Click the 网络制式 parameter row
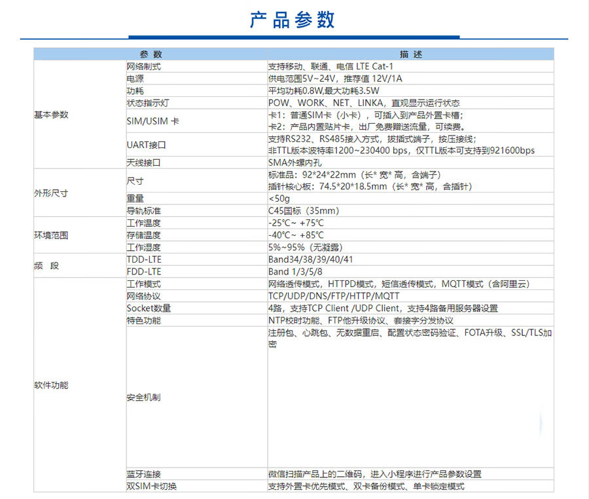This screenshot has width=589, height=499. coord(144,66)
